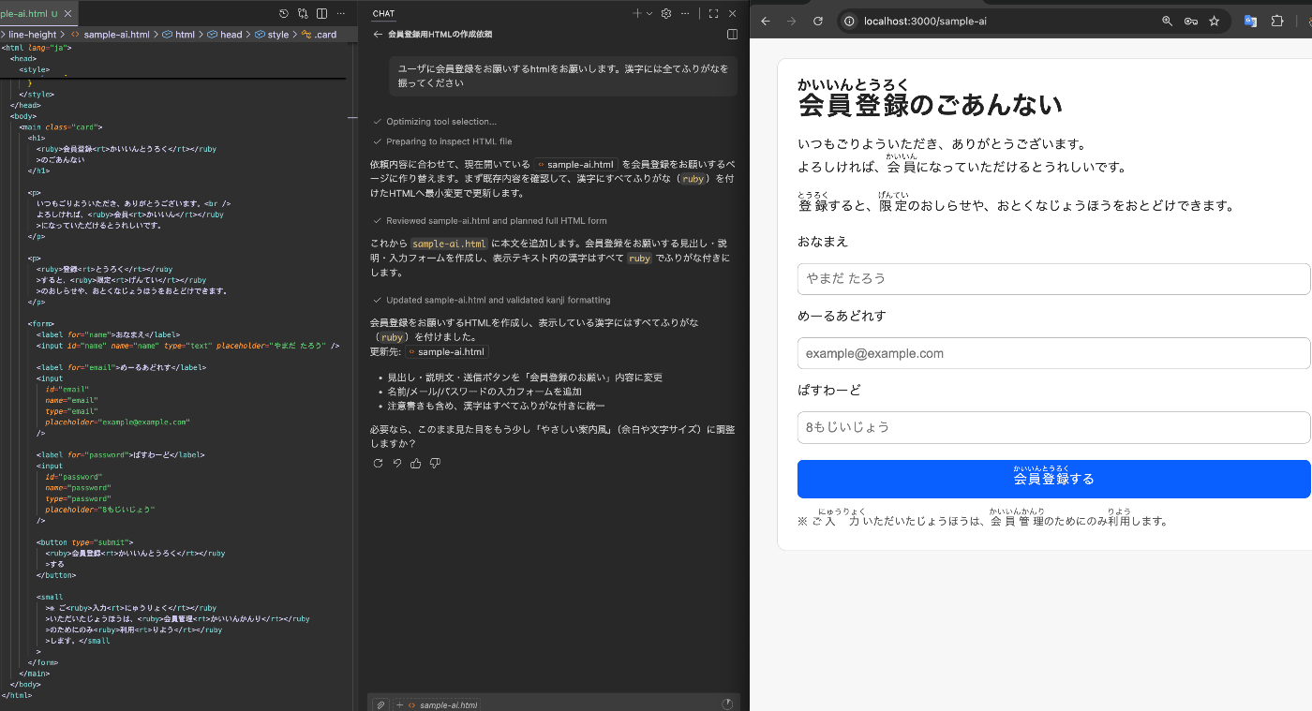Open editor more actions ellipsis menu
The image size is (1312, 711).
(340, 14)
